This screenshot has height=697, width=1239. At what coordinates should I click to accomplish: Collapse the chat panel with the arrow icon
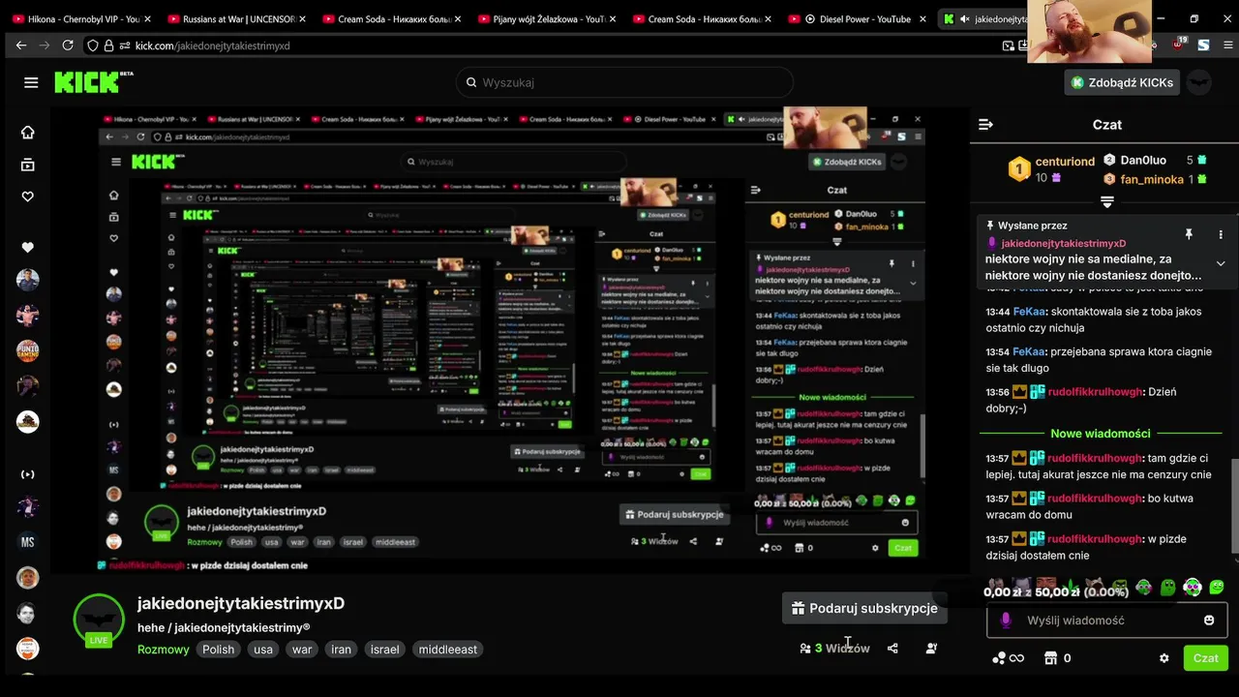[985, 125]
